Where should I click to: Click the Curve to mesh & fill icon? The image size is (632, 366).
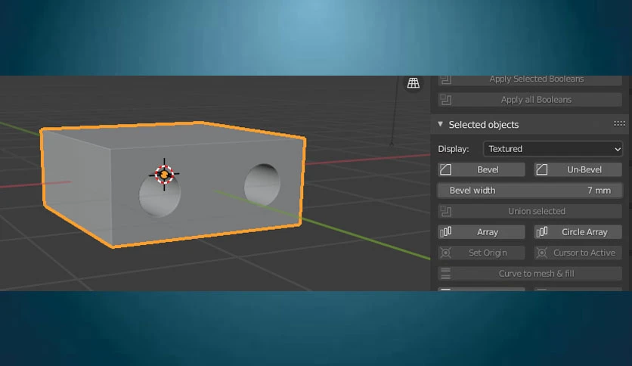point(445,274)
